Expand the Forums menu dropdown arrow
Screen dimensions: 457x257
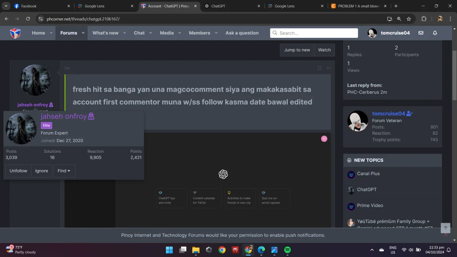83,33
